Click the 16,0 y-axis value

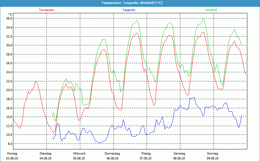click(x=9, y=108)
